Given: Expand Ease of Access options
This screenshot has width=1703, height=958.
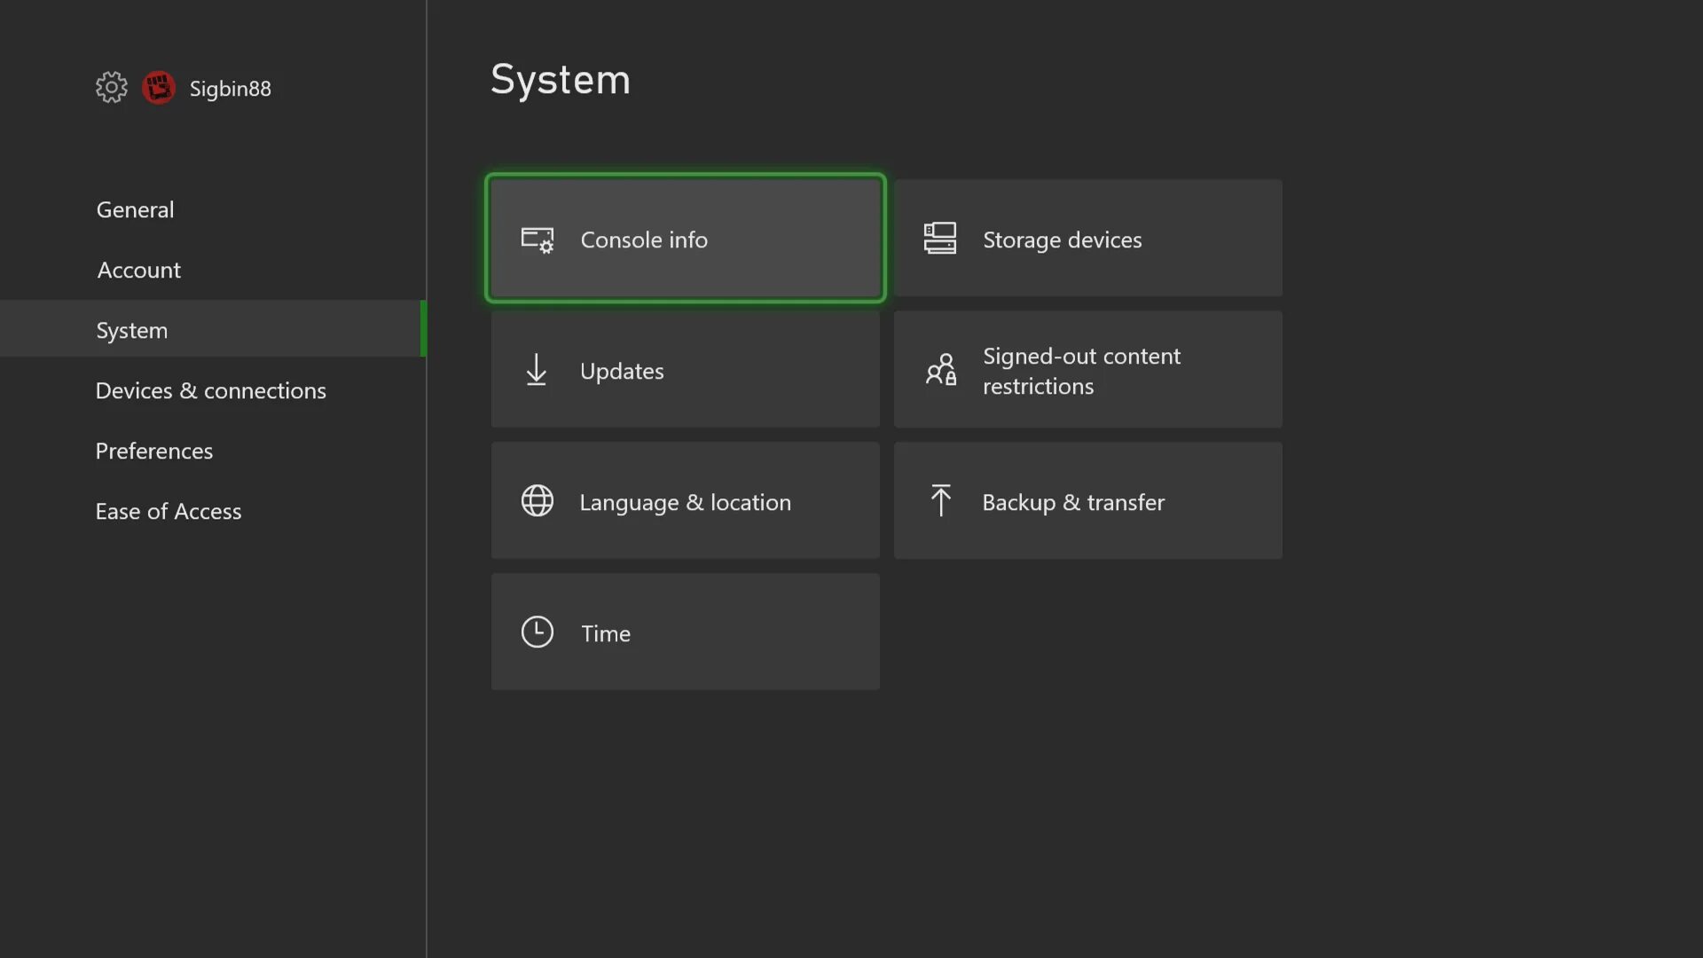Looking at the screenshot, I should coord(169,510).
